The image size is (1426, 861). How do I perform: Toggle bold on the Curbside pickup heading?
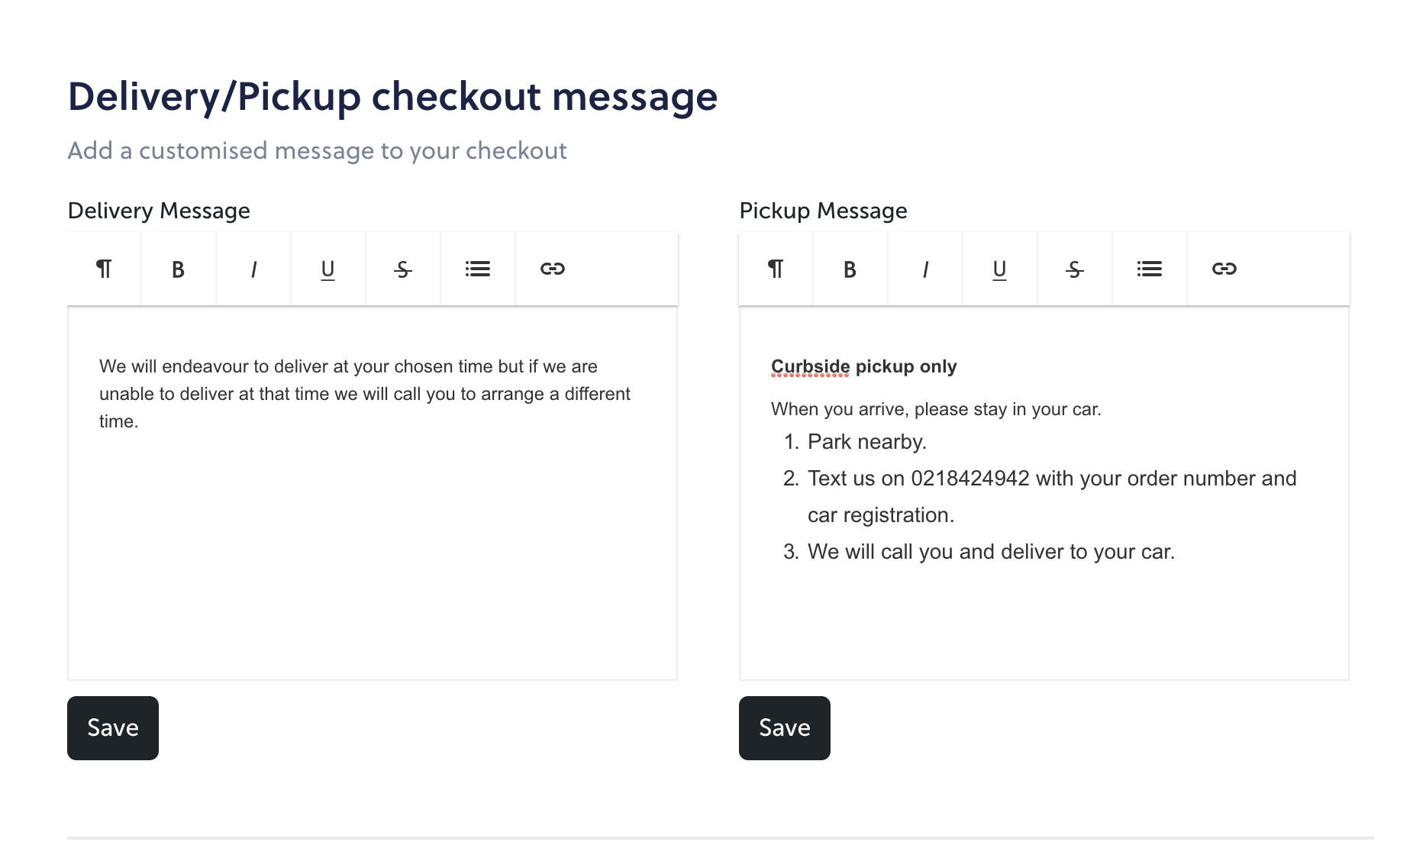coord(862,366)
